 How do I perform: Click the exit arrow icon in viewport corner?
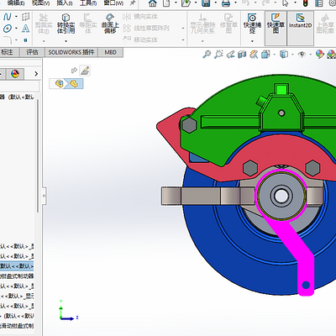pyautogui.click(x=74, y=71)
